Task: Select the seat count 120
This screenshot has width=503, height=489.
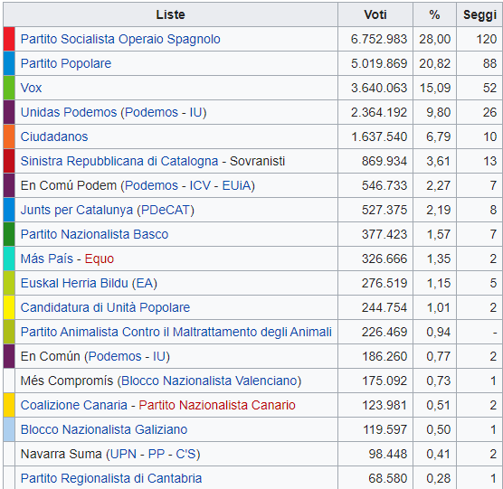Action: pos(487,39)
